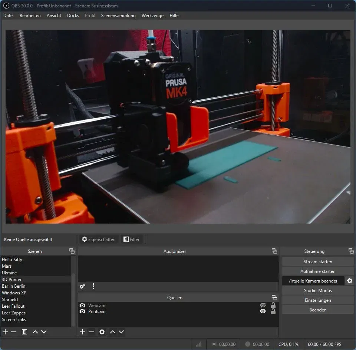Open the Szenensammlung menu
This screenshot has width=356, height=350.
(x=118, y=16)
